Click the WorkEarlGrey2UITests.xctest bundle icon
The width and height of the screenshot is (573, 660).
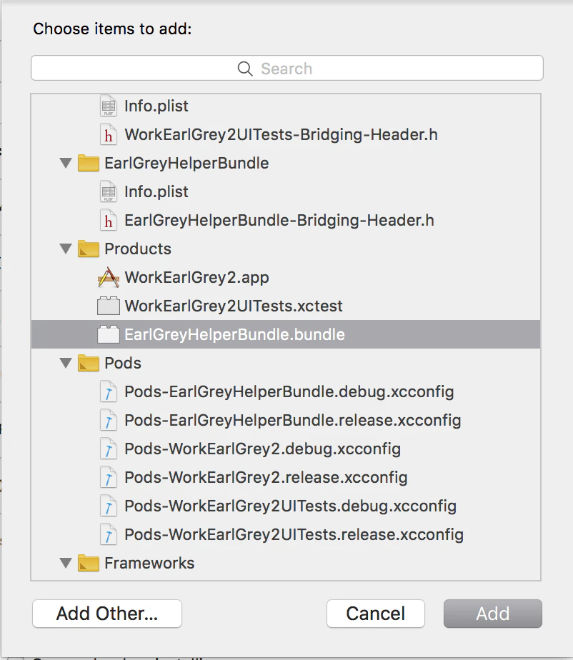[x=109, y=306]
